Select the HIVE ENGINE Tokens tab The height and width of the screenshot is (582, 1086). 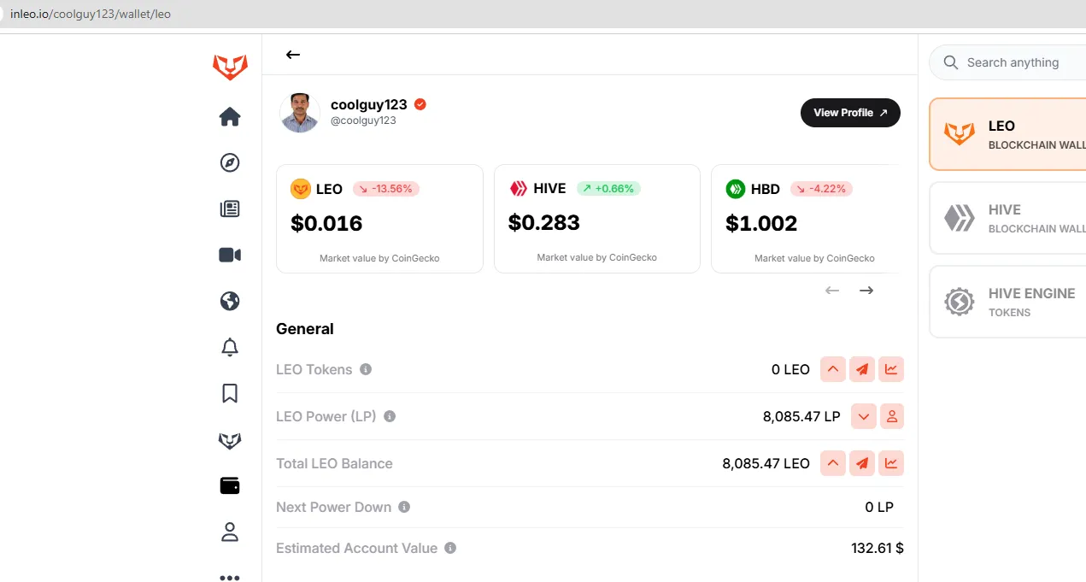(x=1008, y=302)
